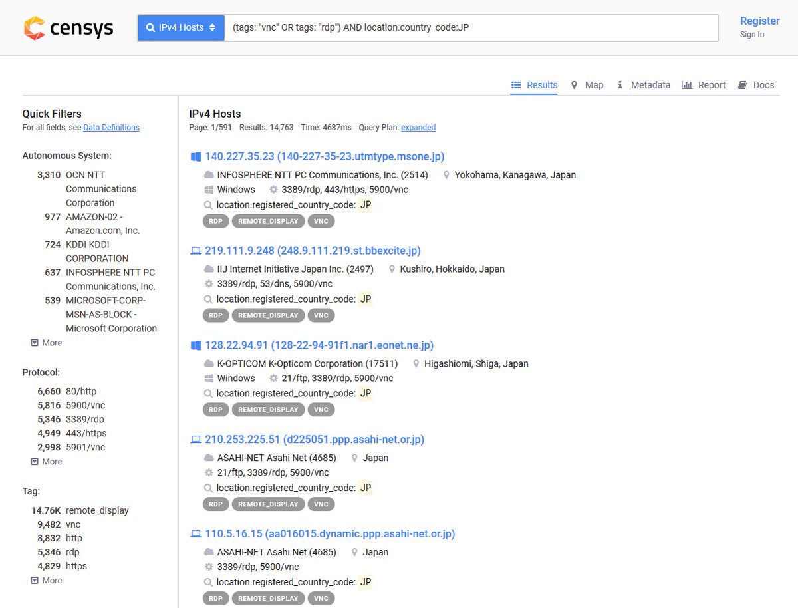Click the expanded query plan link

(418, 128)
